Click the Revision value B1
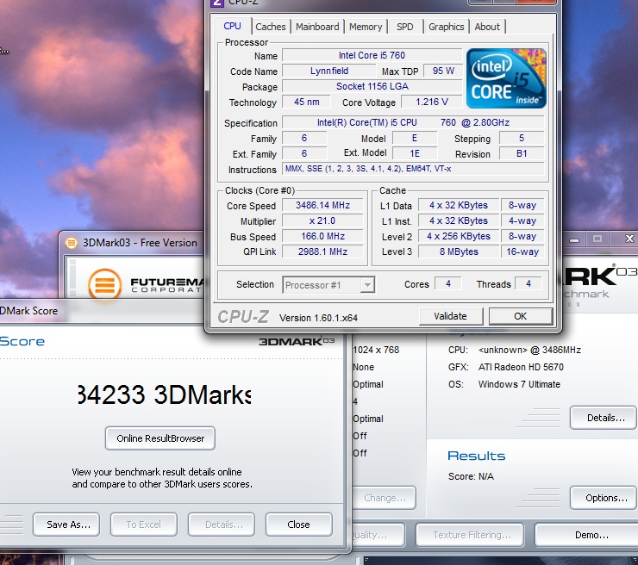The width and height of the screenshot is (638, 565). pyautogui.click(x=522, y=153)
